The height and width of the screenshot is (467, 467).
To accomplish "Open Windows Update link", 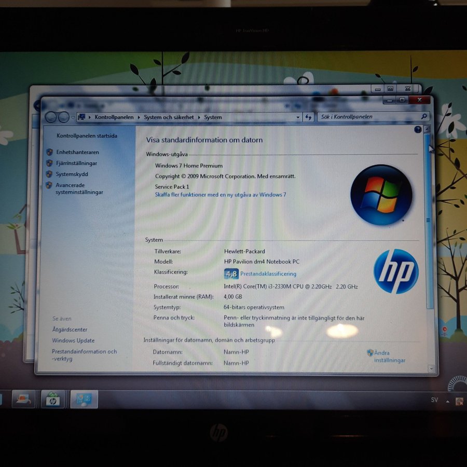I will point(73,340).
